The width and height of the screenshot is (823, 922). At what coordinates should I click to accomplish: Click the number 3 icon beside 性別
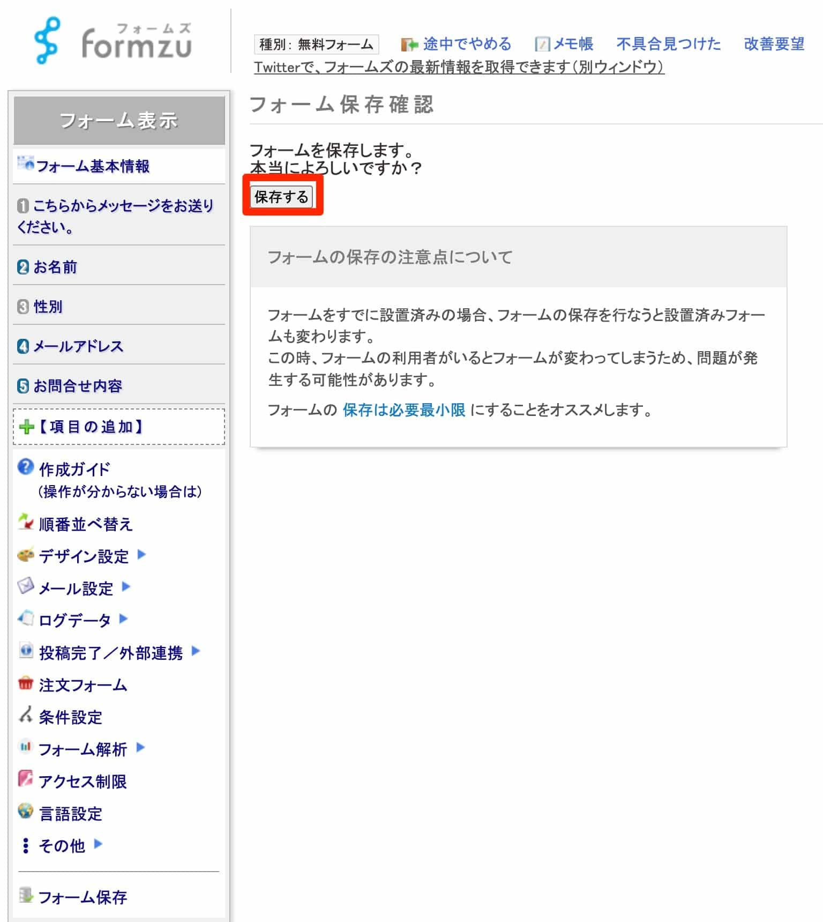tap(23, 307)
